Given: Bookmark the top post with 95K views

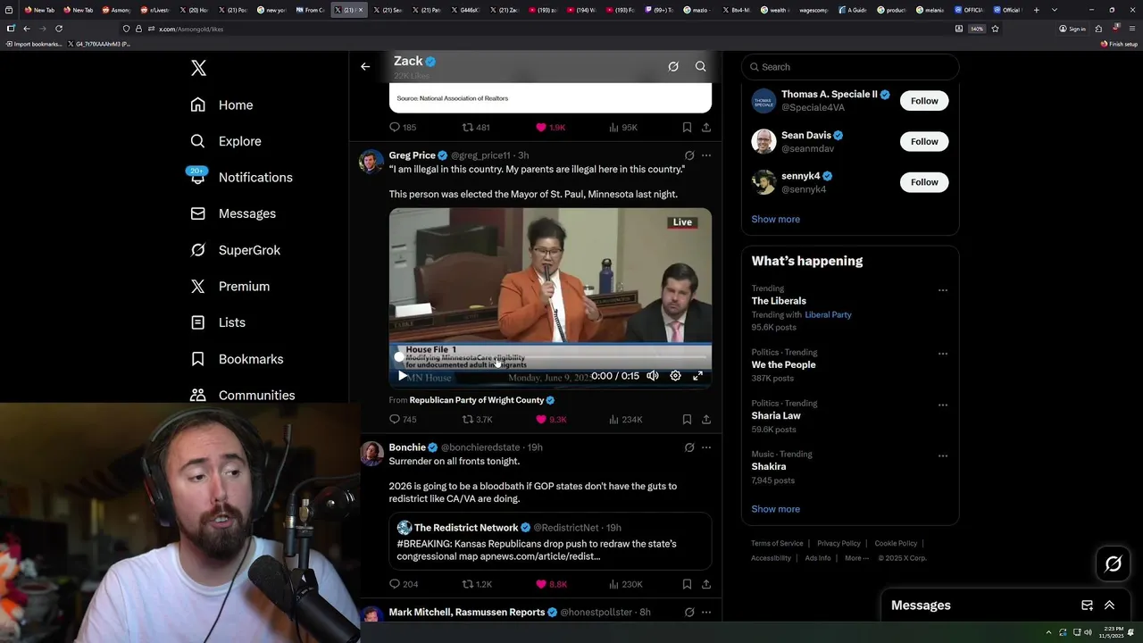Looking at the screenshot, I should [687, 128].
